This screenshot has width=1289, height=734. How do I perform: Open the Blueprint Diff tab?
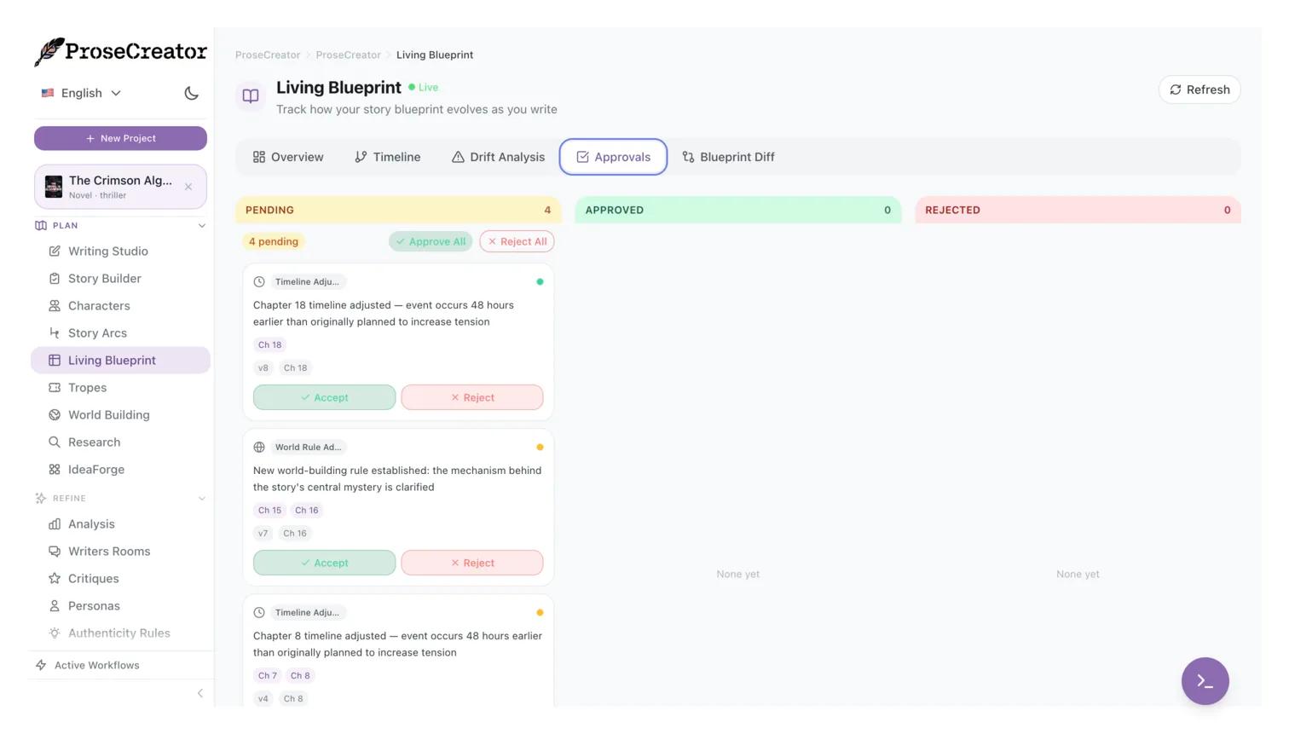[728, 157]
